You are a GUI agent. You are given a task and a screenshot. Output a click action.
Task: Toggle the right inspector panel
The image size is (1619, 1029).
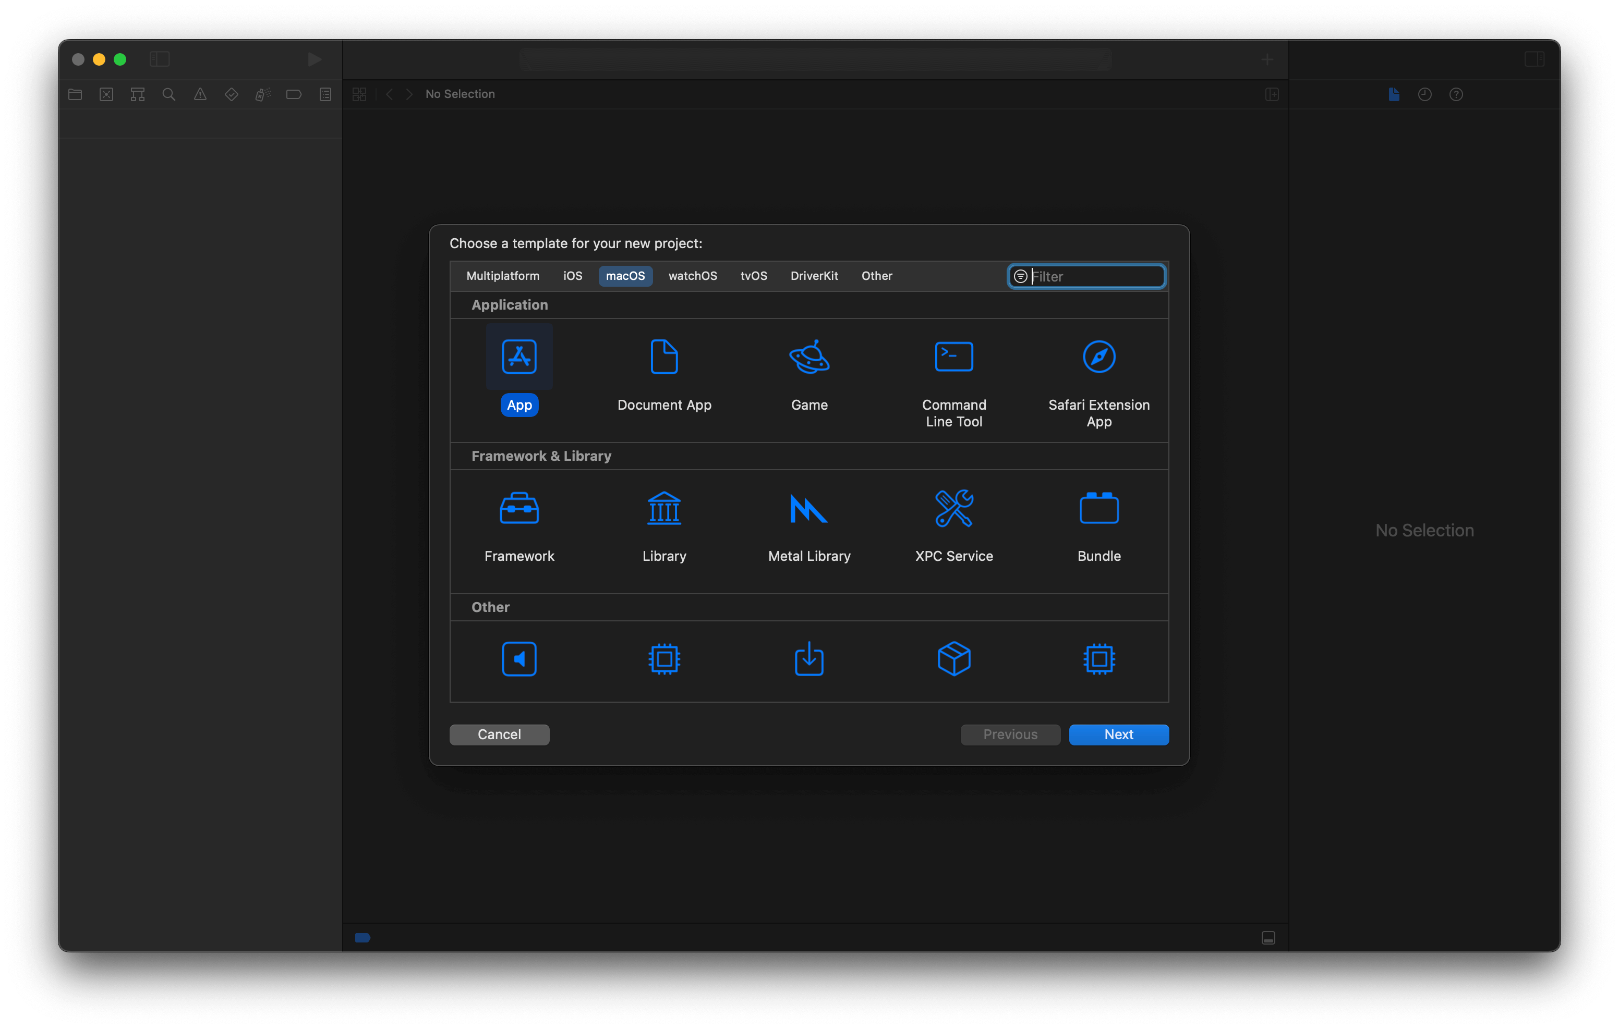[x=1535, y=59]
